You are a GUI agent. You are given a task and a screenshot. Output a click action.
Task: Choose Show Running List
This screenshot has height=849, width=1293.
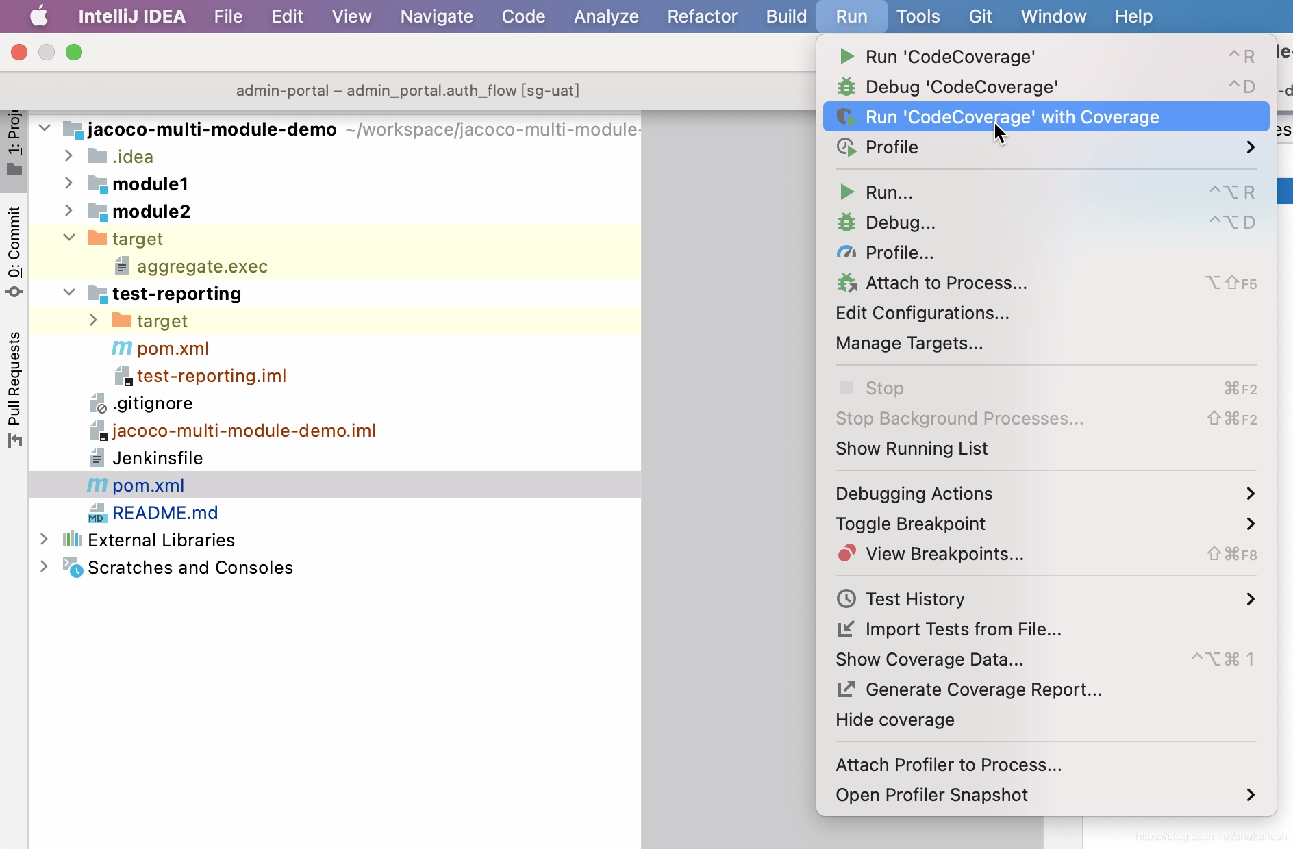click(x=912, y=448)
